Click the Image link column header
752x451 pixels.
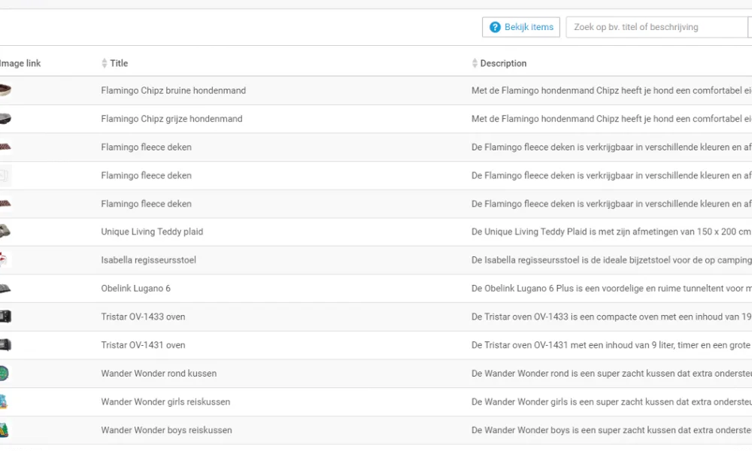pos(21,64)
